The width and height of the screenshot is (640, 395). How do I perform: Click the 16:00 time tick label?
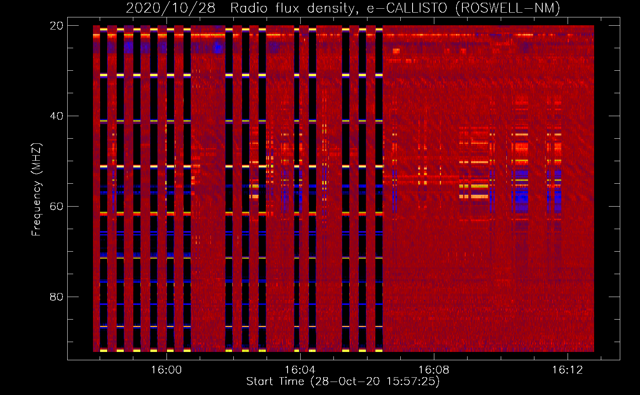click(167, 370)
